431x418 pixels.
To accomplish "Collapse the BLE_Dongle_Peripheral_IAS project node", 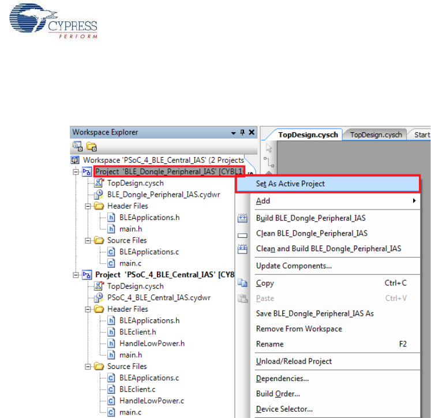I will click(76, 172).
